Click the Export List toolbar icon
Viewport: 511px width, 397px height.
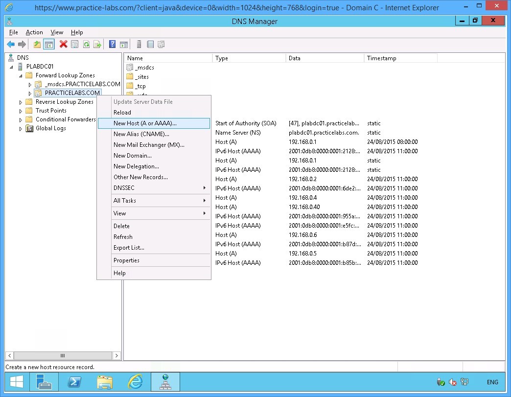coord(97,45)
